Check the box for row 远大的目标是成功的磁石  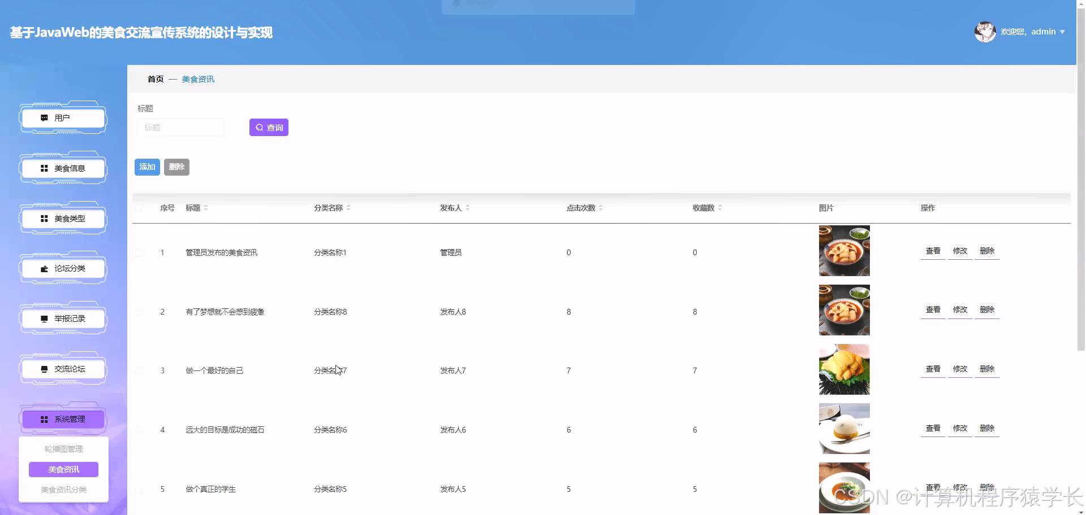(139, 430)
